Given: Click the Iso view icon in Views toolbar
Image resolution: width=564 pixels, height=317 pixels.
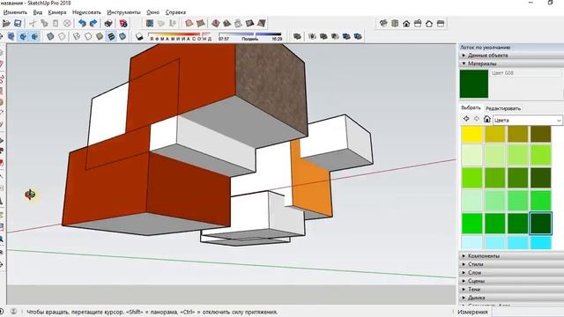Looking at the screenshot, I should [383, 24].
